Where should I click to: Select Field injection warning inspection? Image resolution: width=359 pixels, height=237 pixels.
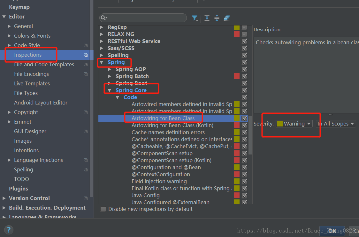pos(159,181)
